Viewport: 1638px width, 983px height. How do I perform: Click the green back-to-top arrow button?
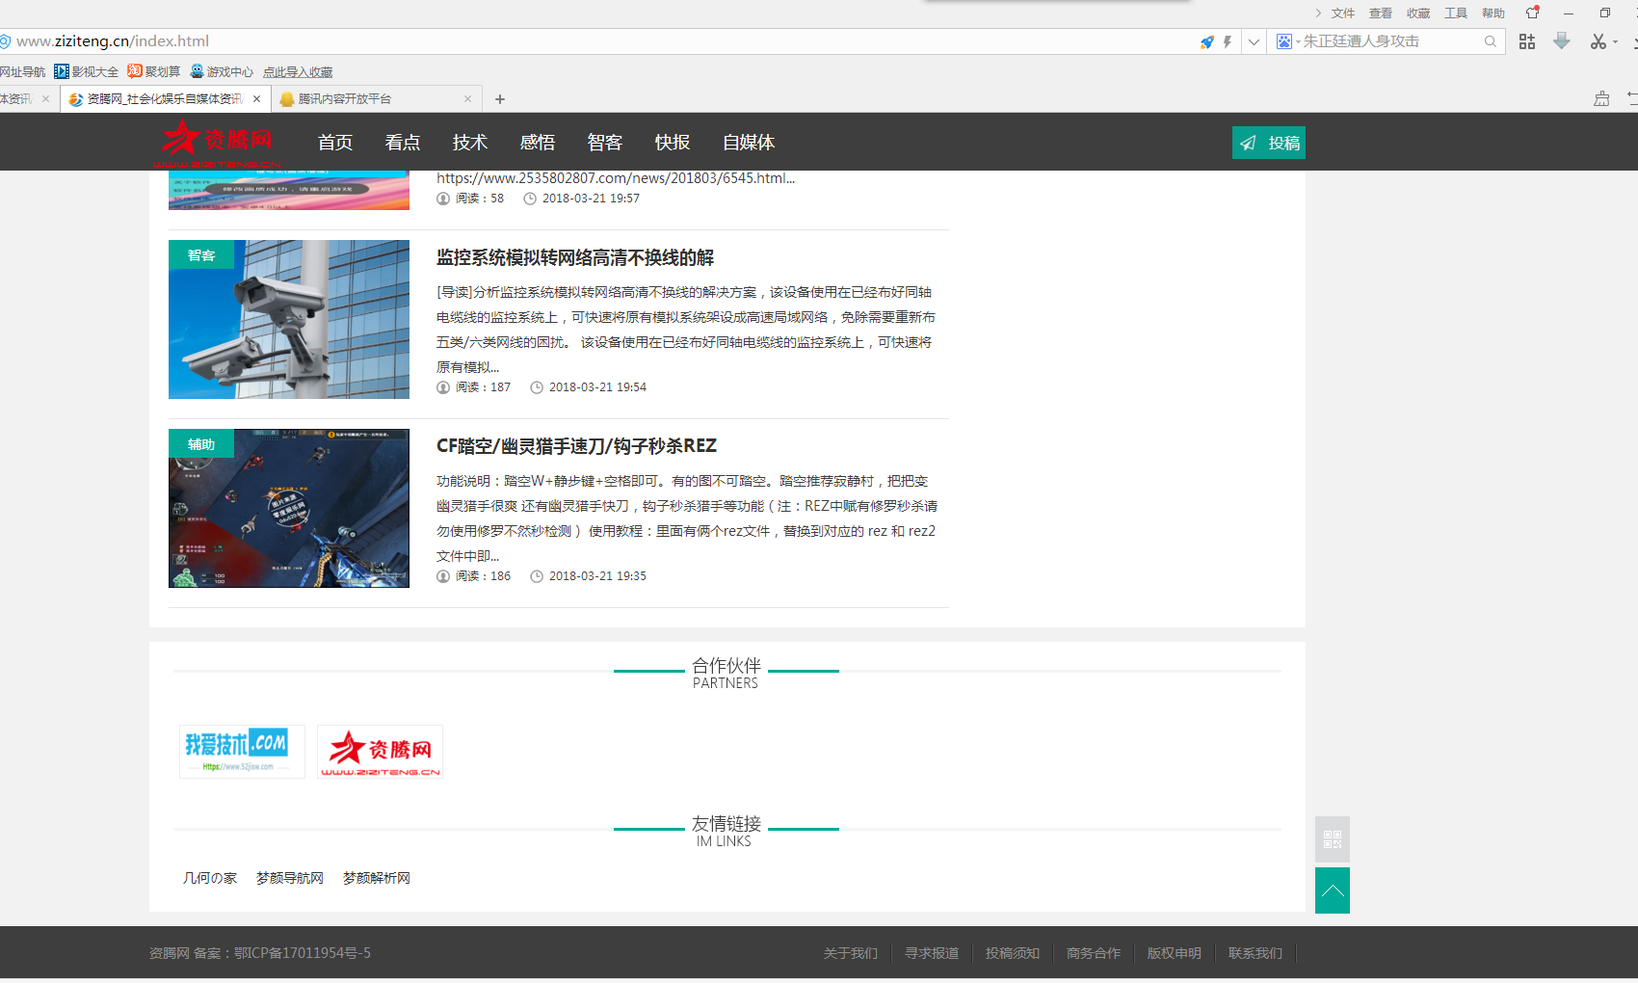pos(1333,890)
